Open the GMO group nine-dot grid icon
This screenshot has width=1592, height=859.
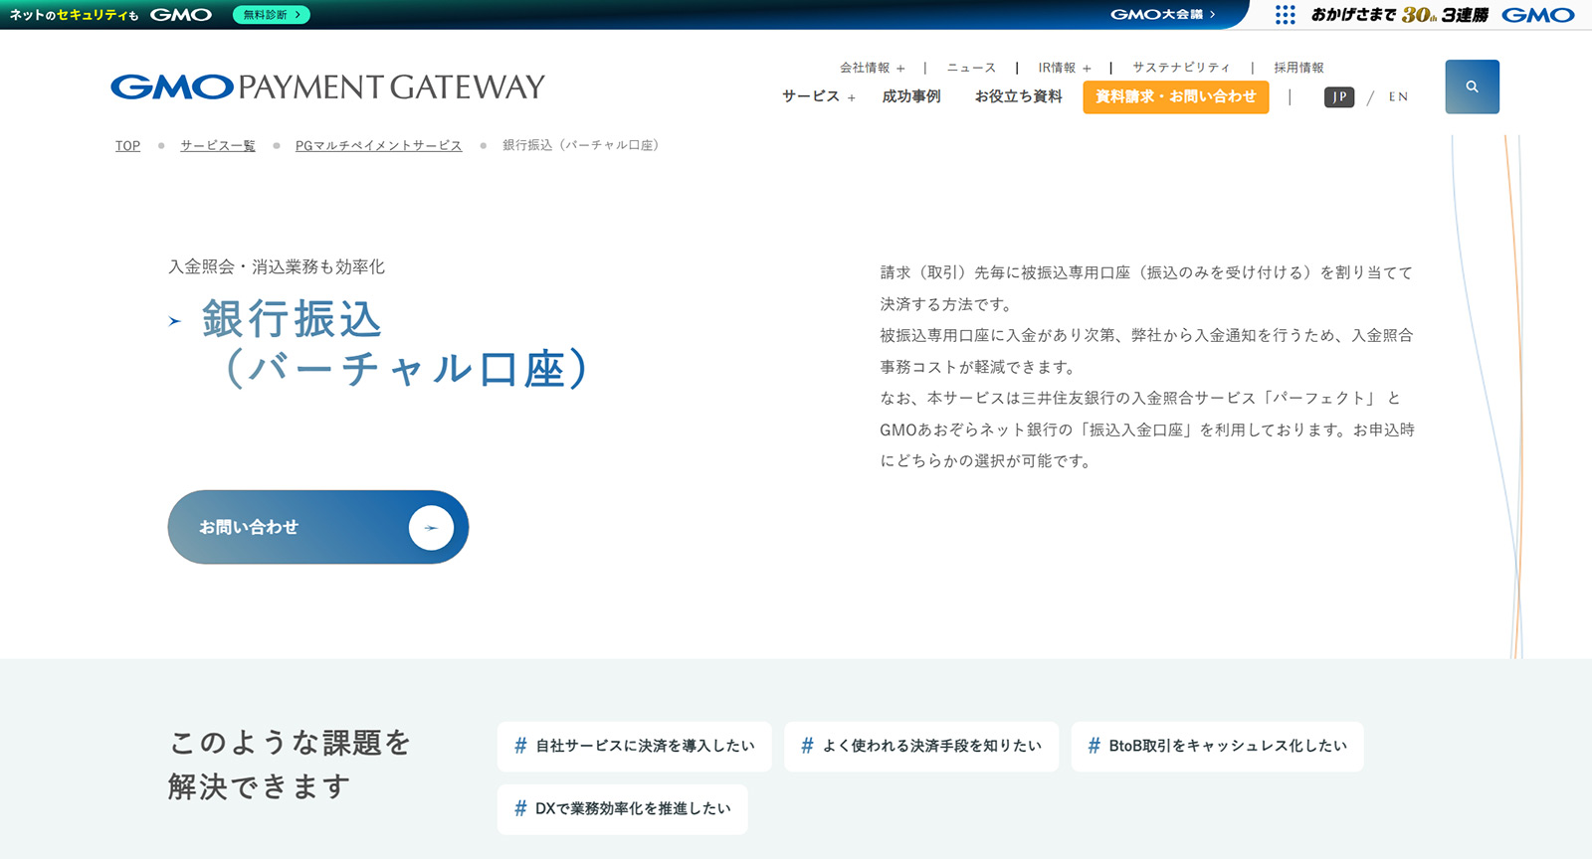click(x=1286, y=14)
